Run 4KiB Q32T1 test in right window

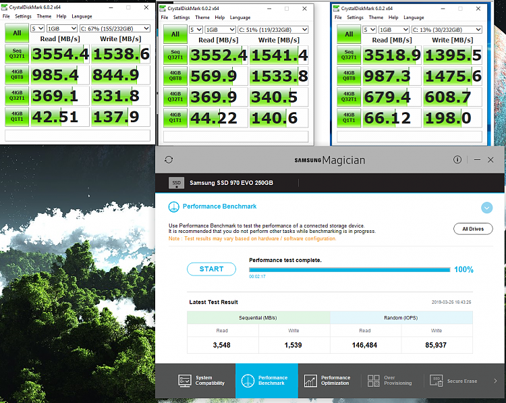point(349,97)
